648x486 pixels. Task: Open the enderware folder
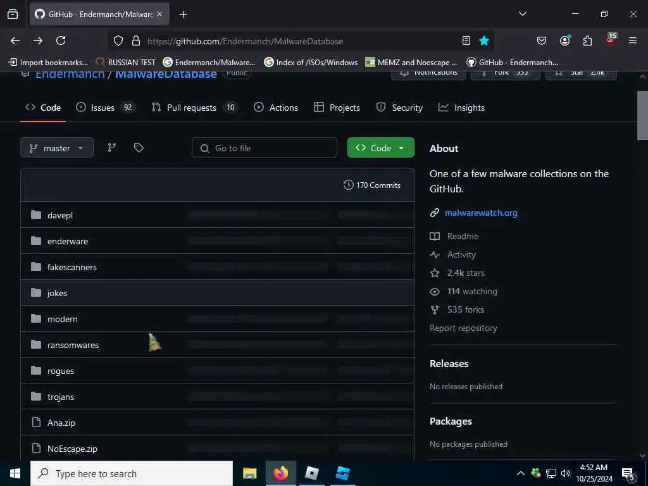[x=68, y=241]
